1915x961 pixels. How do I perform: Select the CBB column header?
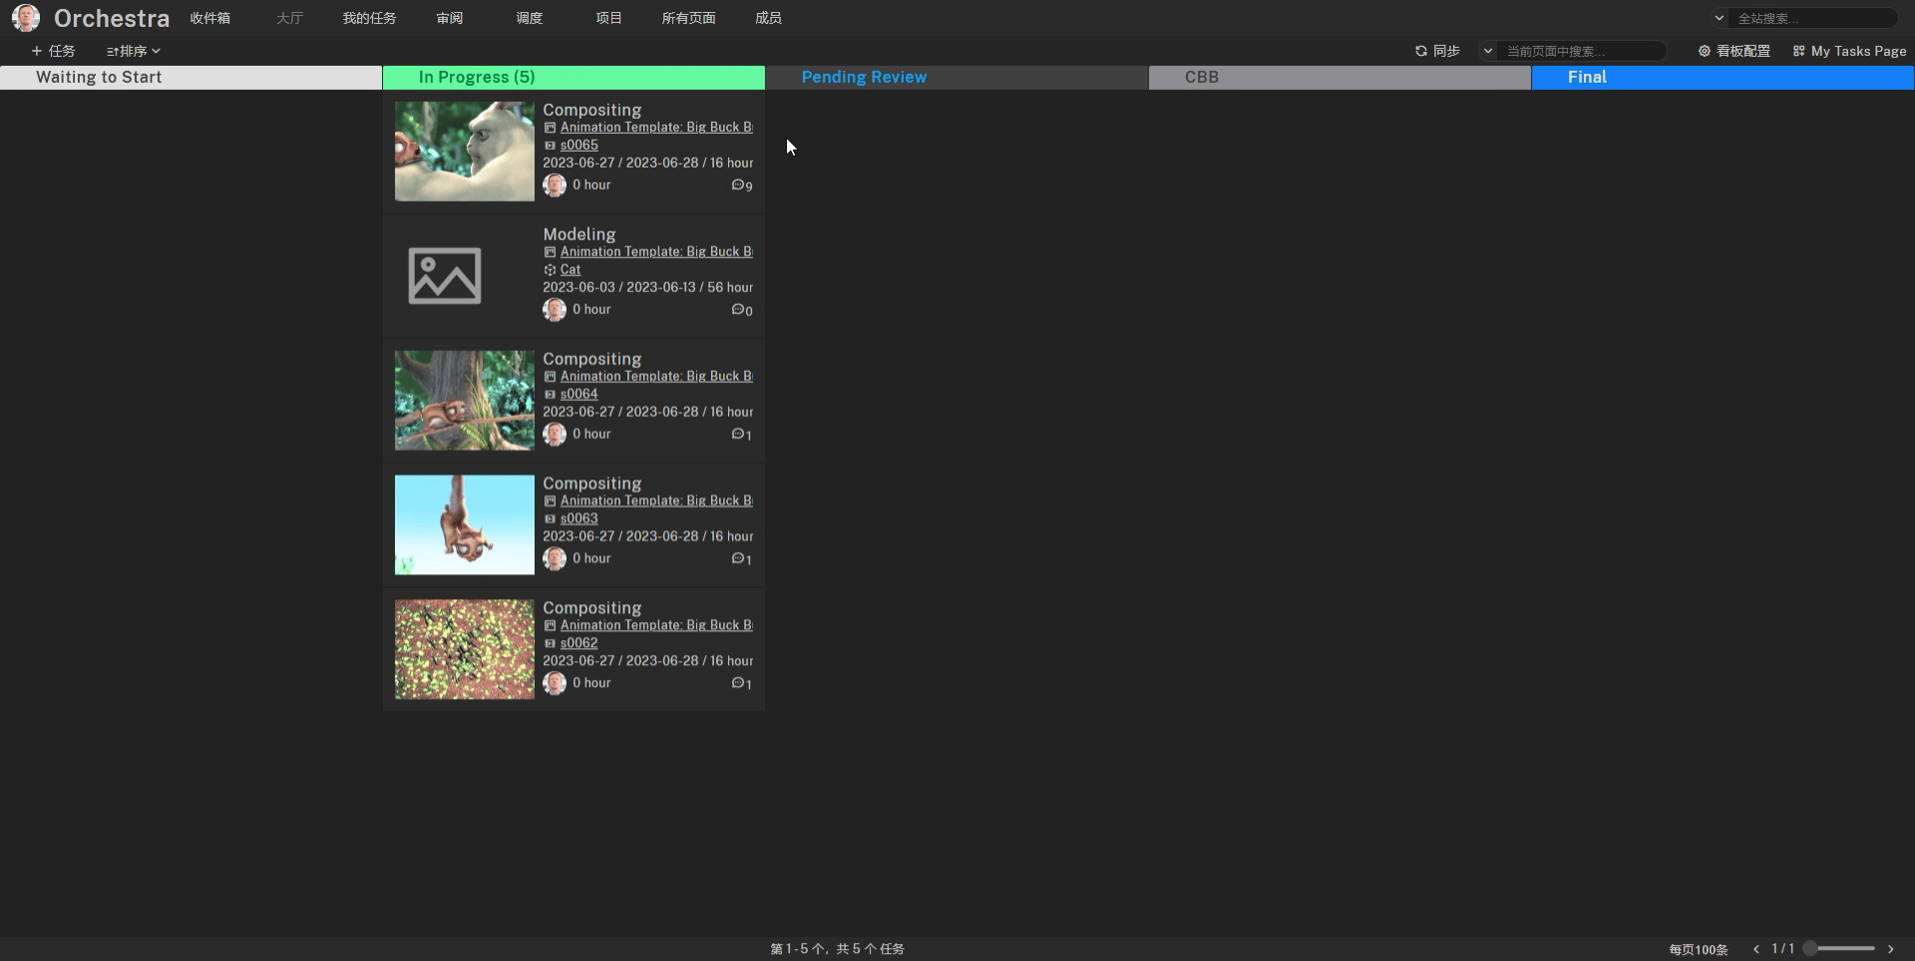coord(1340,78)
